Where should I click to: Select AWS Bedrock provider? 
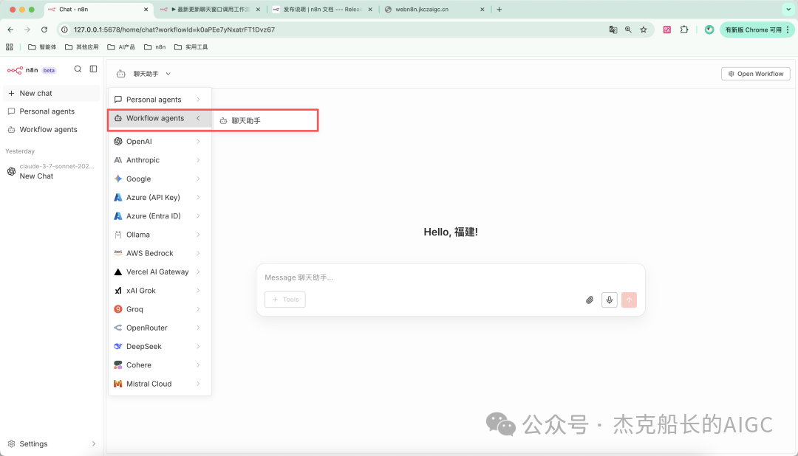160,253
